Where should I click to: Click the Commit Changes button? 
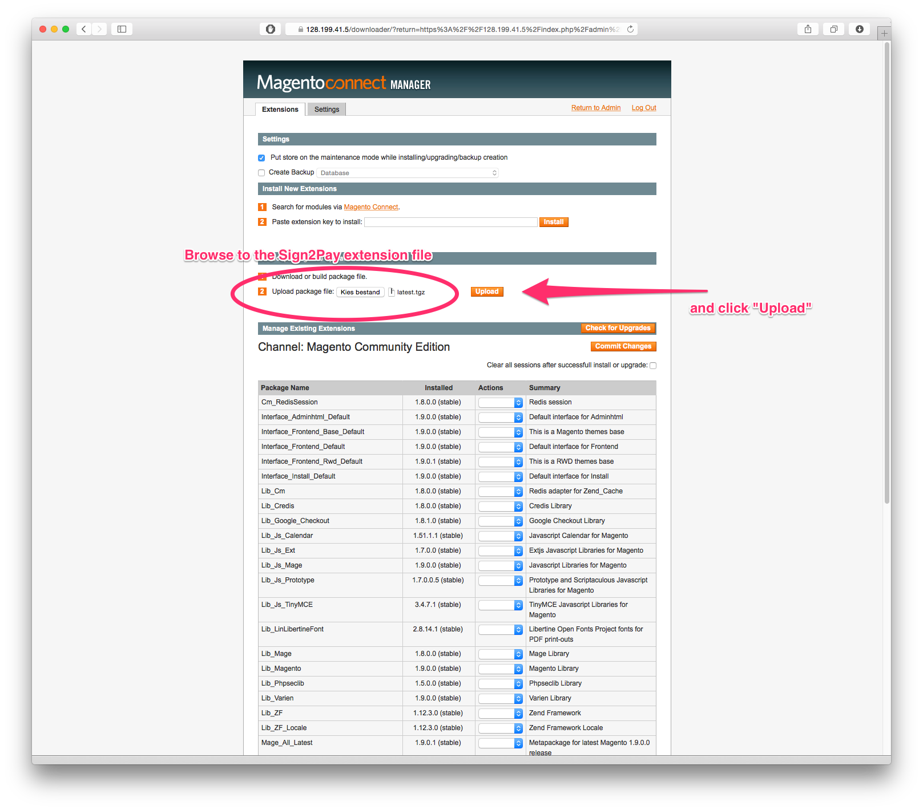[623, 346]
